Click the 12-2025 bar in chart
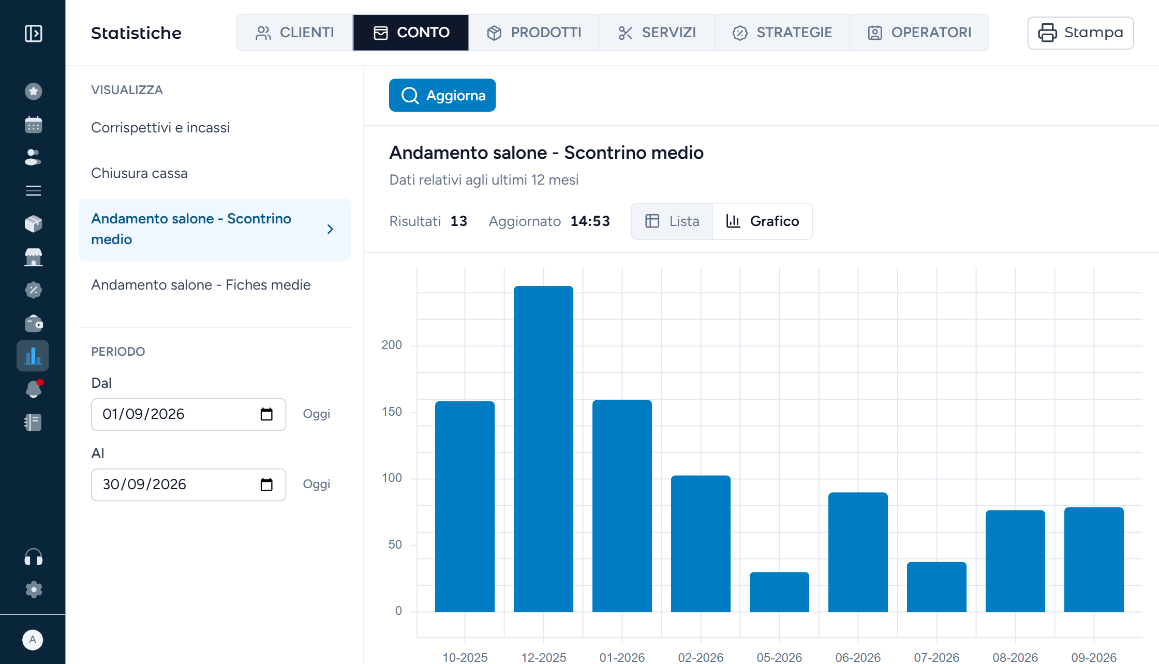 click(543, 449)
